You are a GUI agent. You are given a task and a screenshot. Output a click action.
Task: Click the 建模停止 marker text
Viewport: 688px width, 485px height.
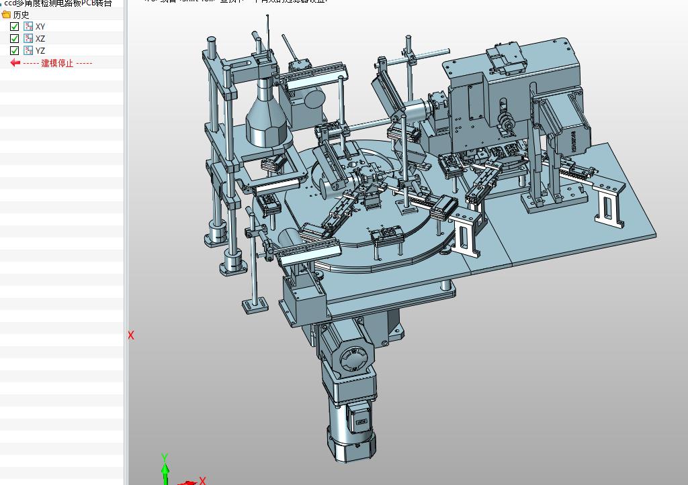coord(58,63)
